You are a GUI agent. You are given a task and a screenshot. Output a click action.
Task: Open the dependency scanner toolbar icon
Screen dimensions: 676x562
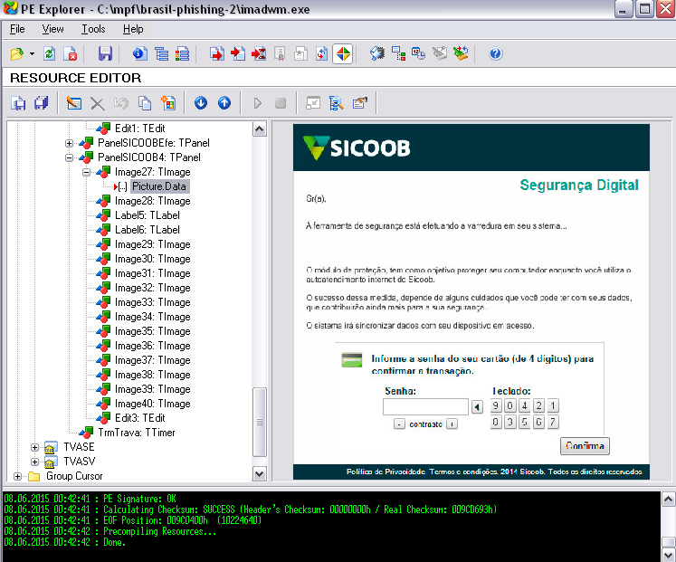(x=398, y=54)
